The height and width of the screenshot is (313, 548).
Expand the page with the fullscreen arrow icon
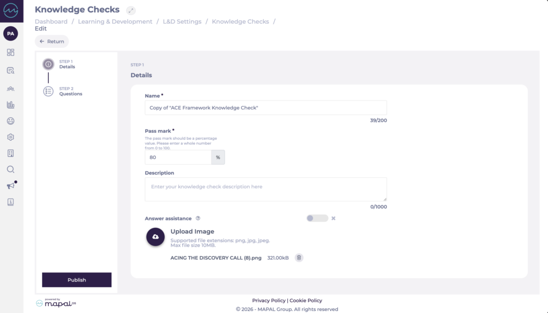[131, 10]
